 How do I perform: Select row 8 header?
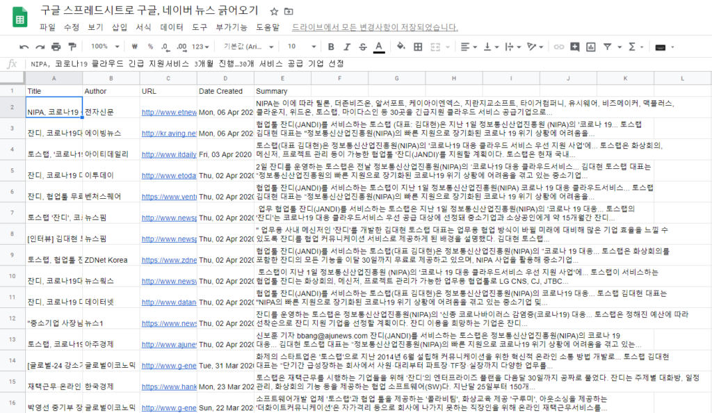point(13,234)
